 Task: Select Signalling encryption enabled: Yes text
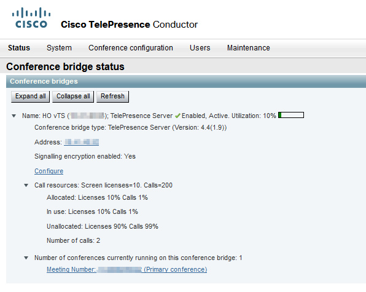point(85,156)
